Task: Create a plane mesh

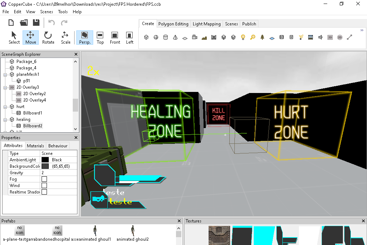Action: (185, 38)
